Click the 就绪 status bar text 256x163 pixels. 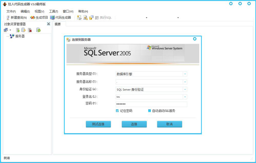pyautogui.click(x=7, y=158)
